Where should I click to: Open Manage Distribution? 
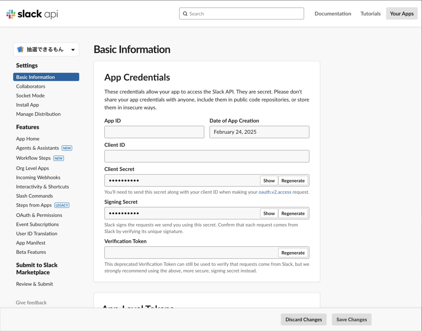[x=38, y=114]
